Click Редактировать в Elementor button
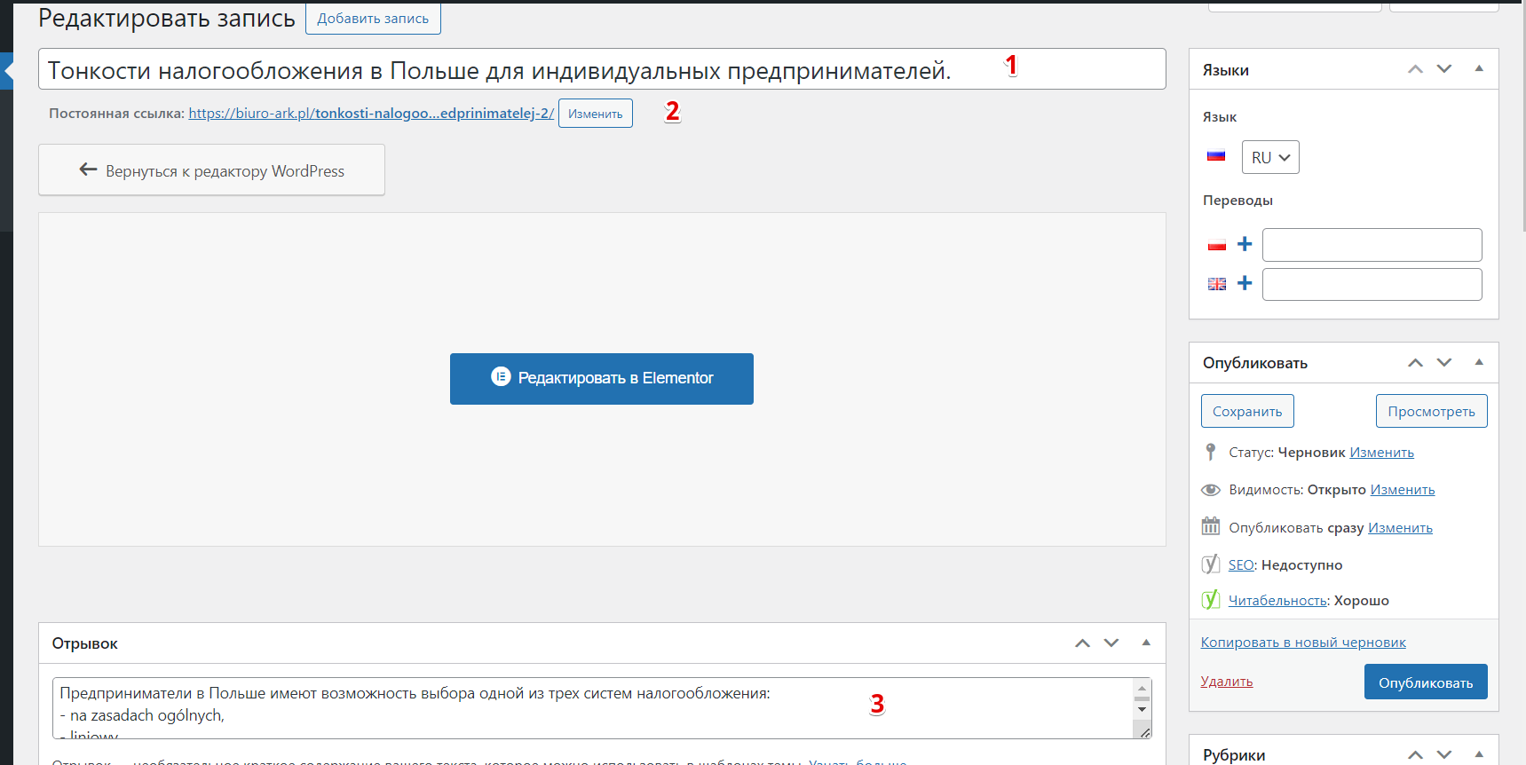The image size is (1526, 765). (601, 379)
